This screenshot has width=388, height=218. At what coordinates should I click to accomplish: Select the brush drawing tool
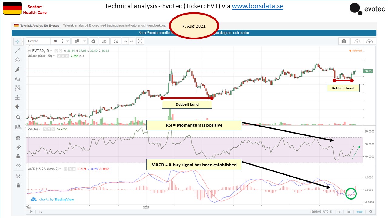tap(17, 70)
